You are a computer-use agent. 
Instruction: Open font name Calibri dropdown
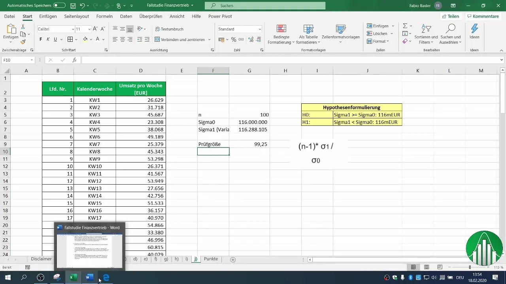point(73,29)
